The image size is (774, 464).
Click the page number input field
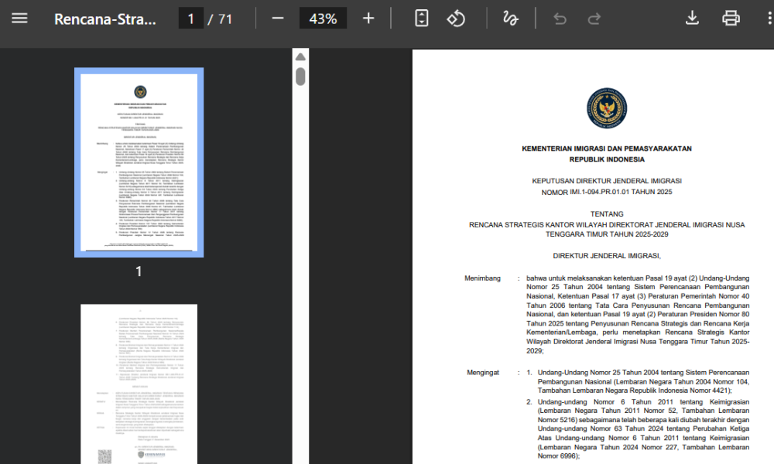[x=190, y=19]
